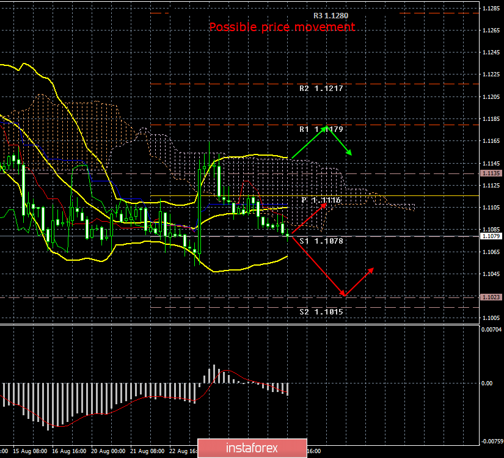Viewport: 504px width, 458px height.
Task: Click the current price tag 1.1079
Action: (491, 236)
